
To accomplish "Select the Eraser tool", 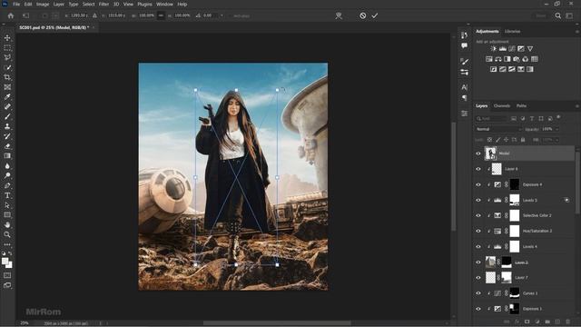I will tap(7, 146).
